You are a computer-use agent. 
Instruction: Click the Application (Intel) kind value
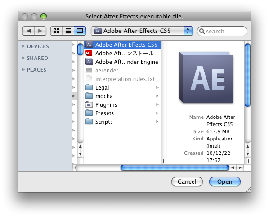click(220, 142)
